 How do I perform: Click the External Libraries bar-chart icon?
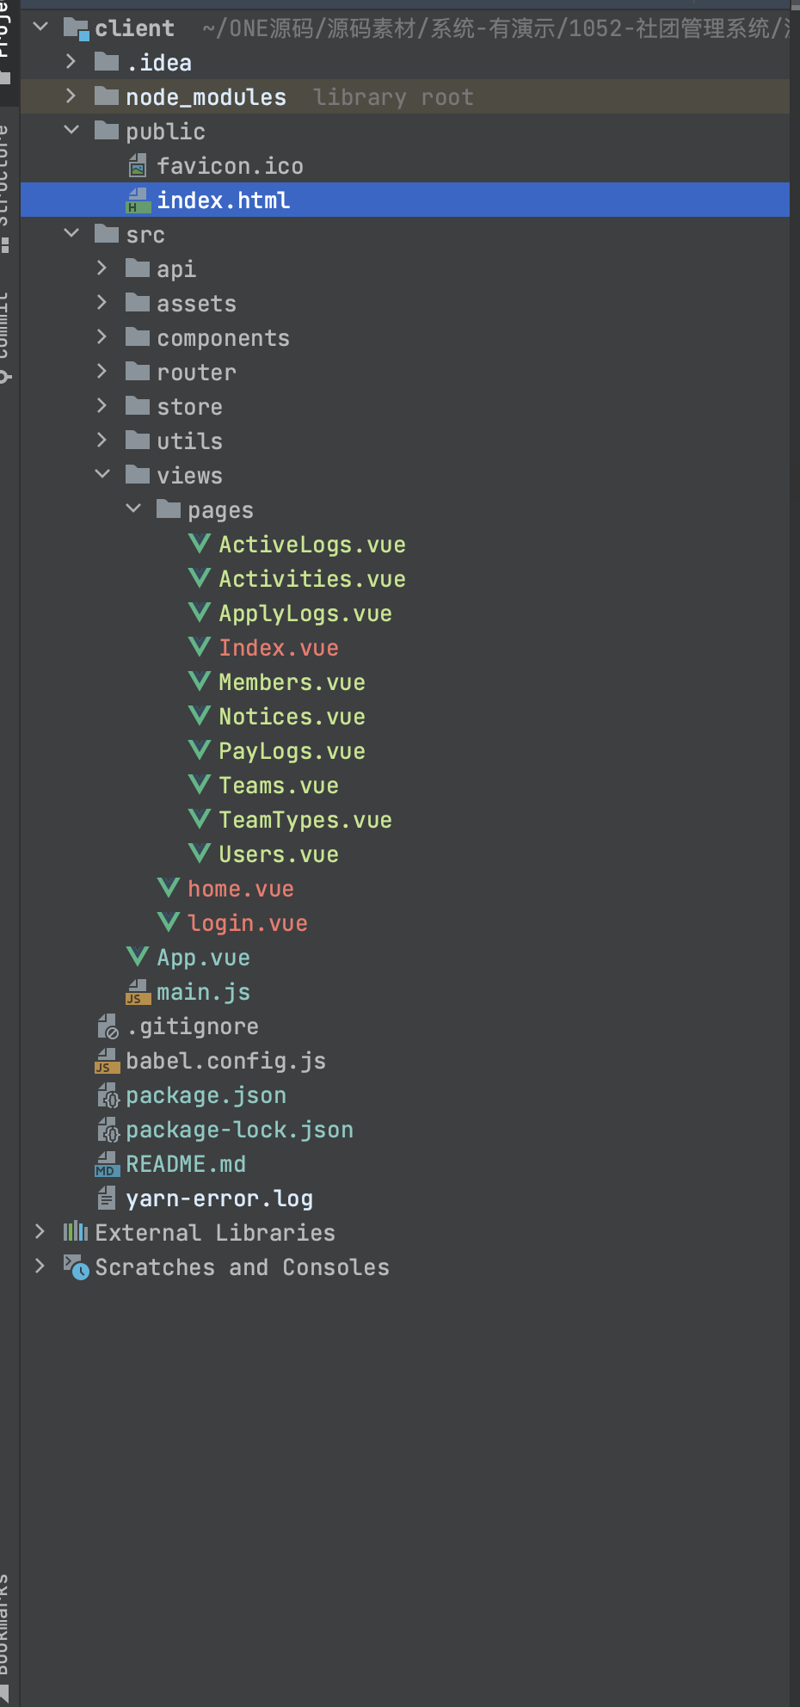[x=76, y=1232]
